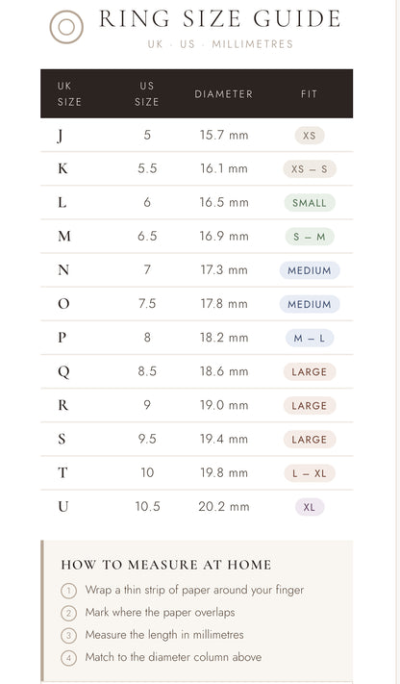Click the US SIZE column header
Screen dimensions: 400x684
coord(147,93)
